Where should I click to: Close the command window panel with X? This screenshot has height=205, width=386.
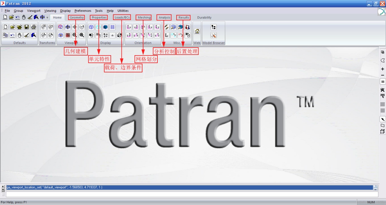[3, 187]
